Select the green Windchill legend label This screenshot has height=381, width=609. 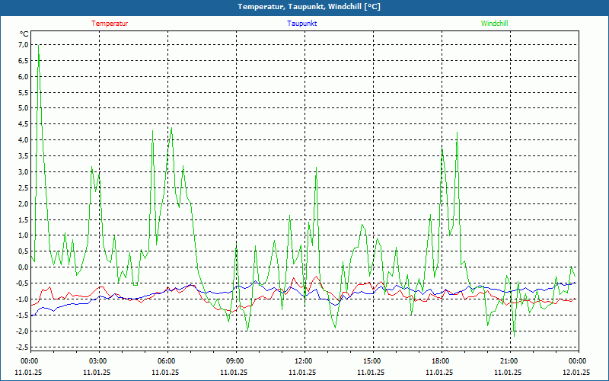[494, 24]
